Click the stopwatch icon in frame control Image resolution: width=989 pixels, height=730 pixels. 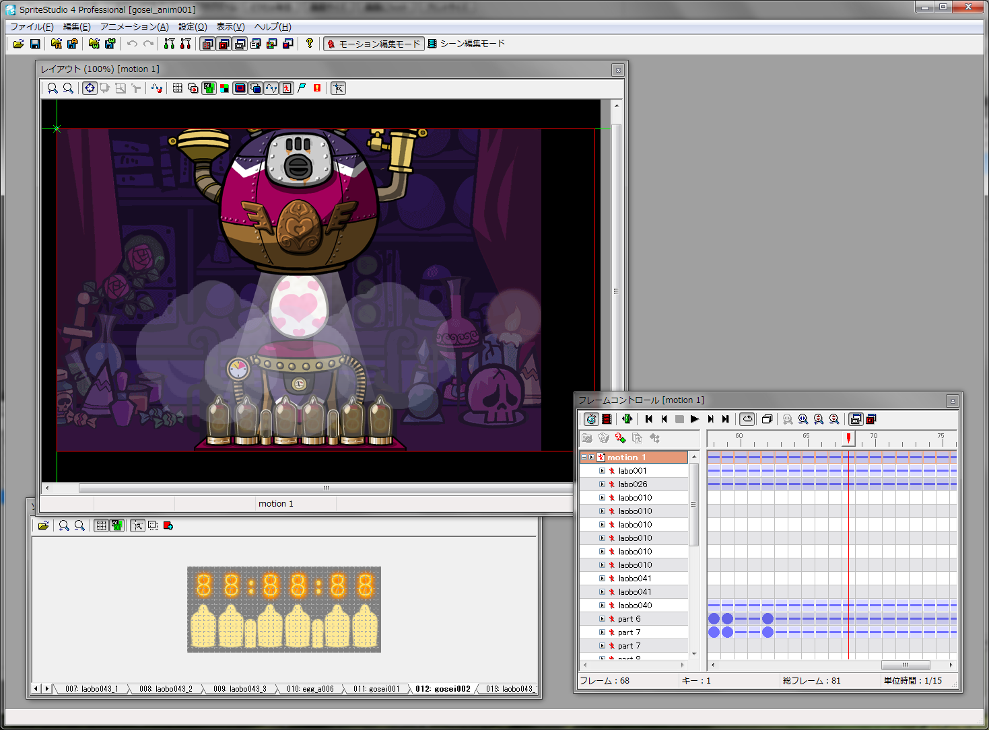point(591,419)
